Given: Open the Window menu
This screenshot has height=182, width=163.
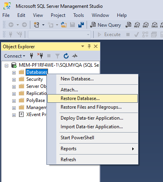Looking at the screenshot, I should [x=100, y=15].
